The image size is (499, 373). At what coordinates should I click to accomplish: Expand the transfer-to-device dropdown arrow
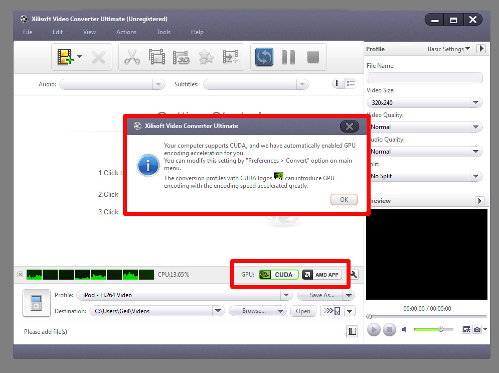point(350,311)
